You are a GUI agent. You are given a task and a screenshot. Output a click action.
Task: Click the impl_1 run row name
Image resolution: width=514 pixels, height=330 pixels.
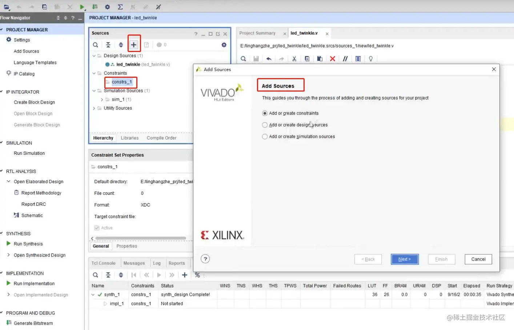117,303
